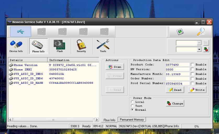Image resolution: width=219 pixels, height=134 pixels.
Task: Click the Manufacture Month field
Action: point(177,74)
